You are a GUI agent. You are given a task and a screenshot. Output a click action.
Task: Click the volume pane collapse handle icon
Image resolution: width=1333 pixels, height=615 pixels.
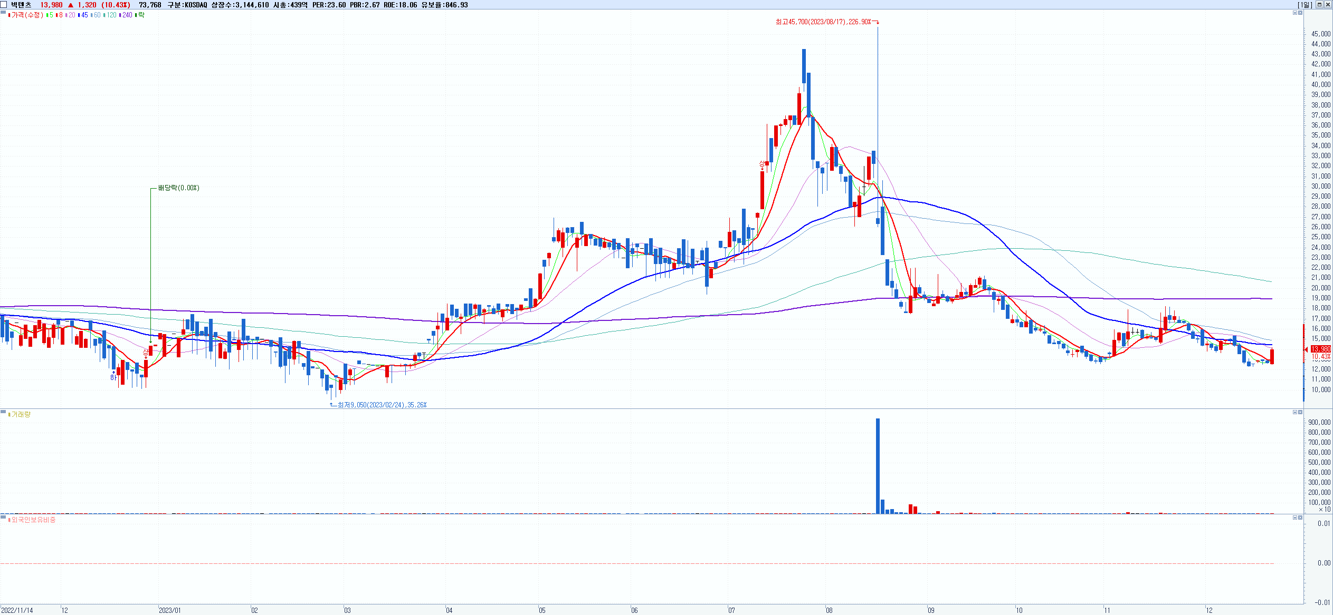click(3, 412)
